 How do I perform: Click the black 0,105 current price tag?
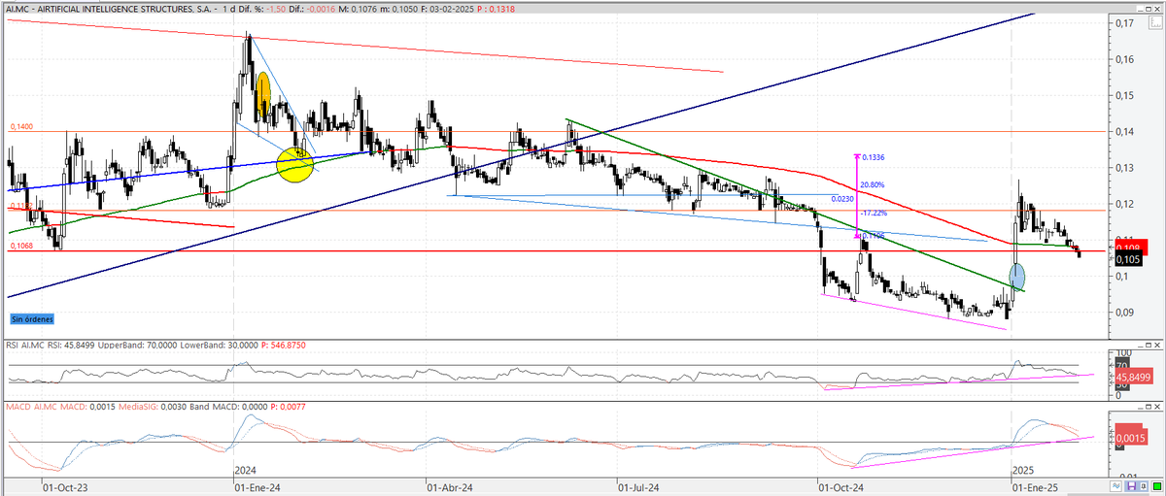point(1129,259)
